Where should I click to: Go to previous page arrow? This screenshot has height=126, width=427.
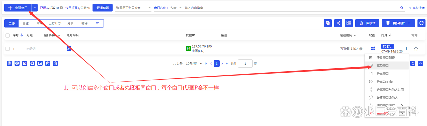pyautogui.click(x=211, y=63)
